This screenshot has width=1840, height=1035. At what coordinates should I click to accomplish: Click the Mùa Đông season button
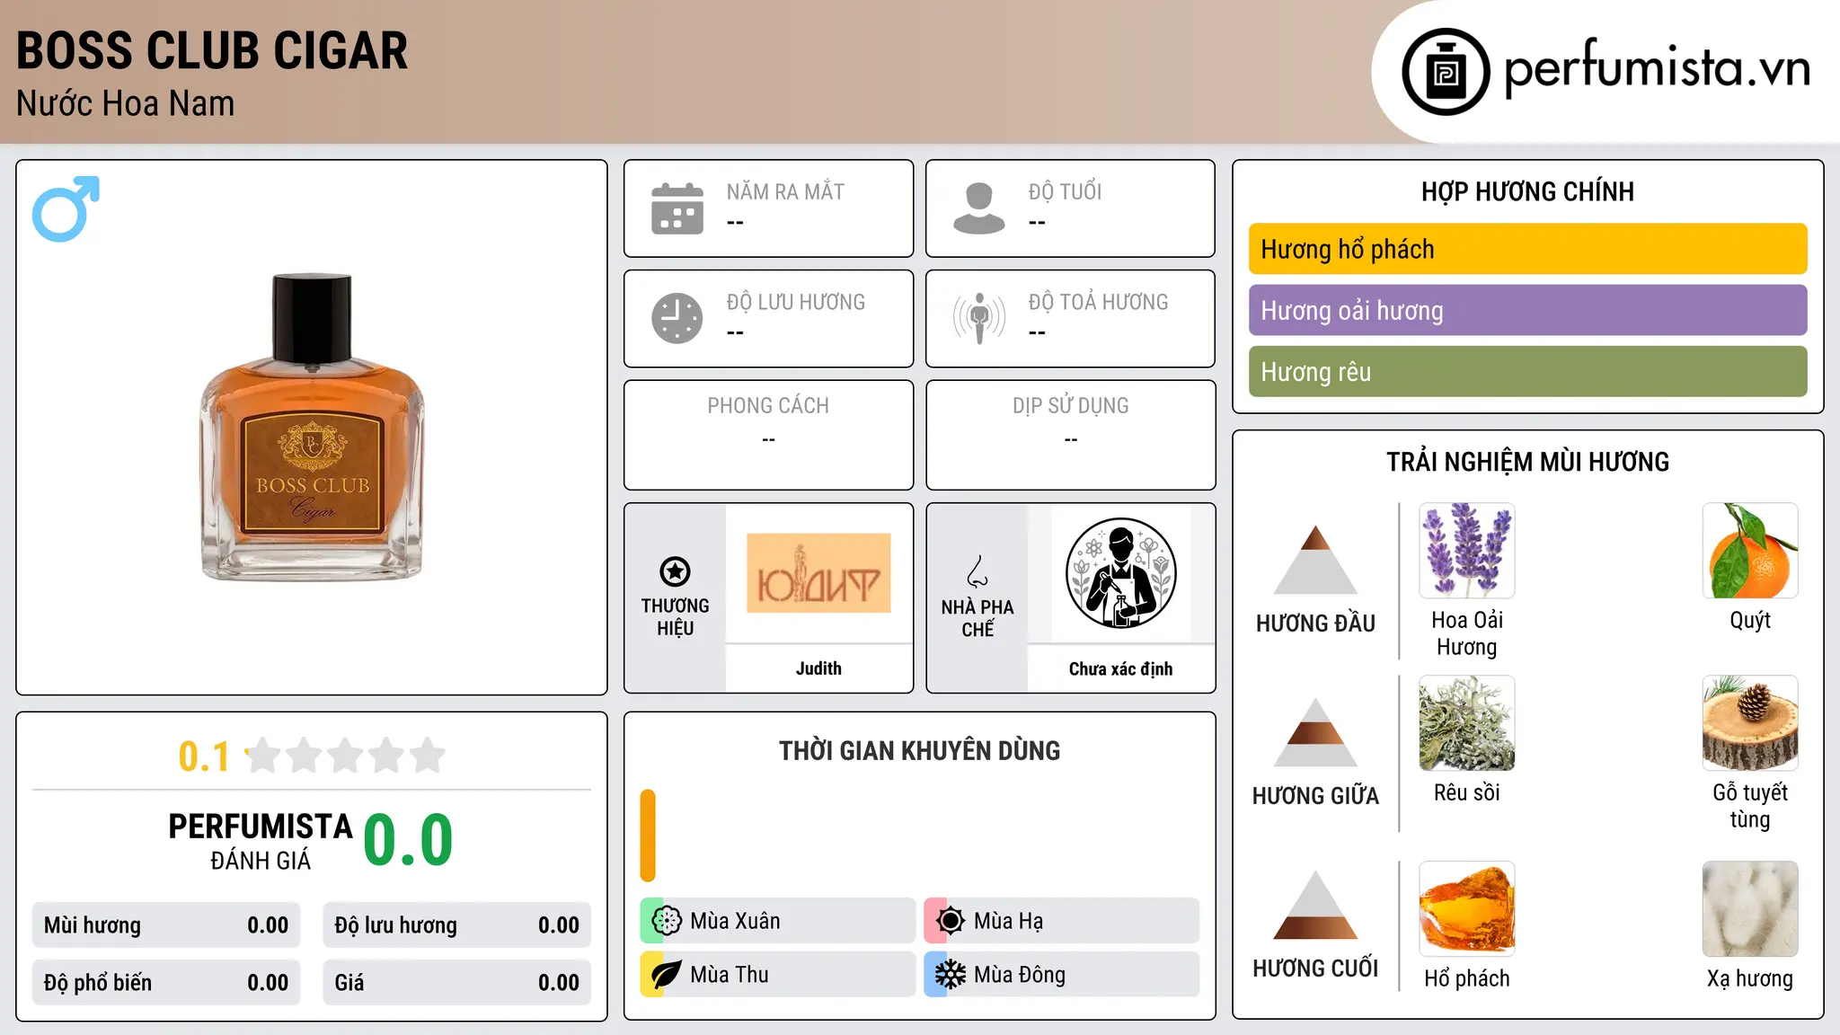pos(1061,975)
